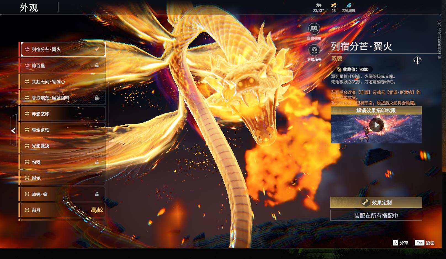The height and width of the screenshot is (259, 446).
Task: Click the gold ticket icon above 18
Action: tap(334, 5)
